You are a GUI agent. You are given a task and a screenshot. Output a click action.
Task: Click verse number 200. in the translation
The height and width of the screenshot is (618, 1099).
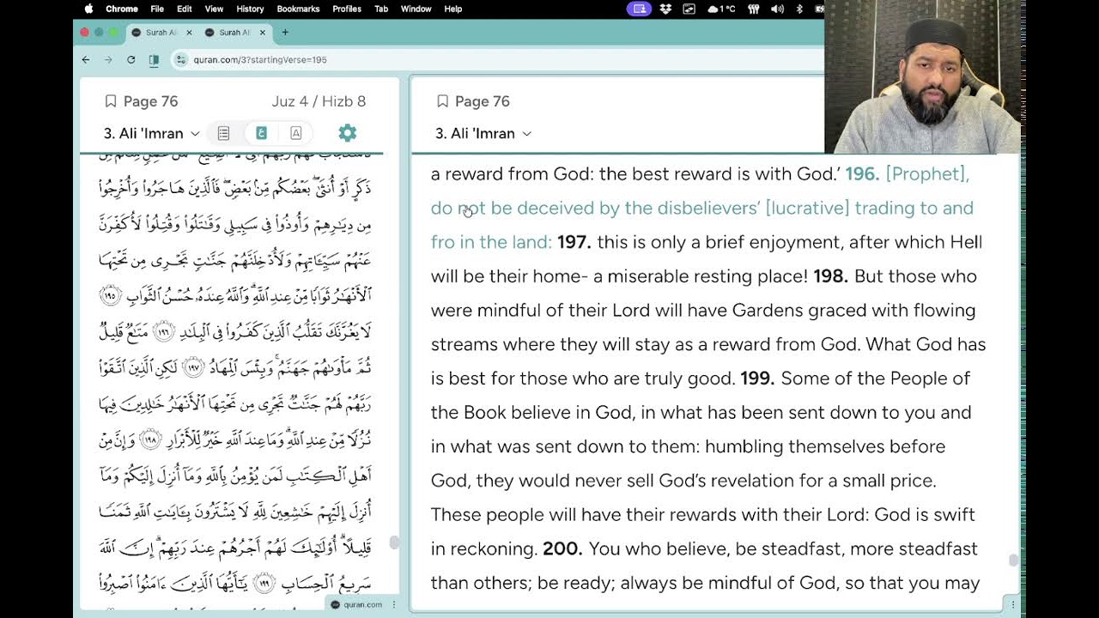562,548
